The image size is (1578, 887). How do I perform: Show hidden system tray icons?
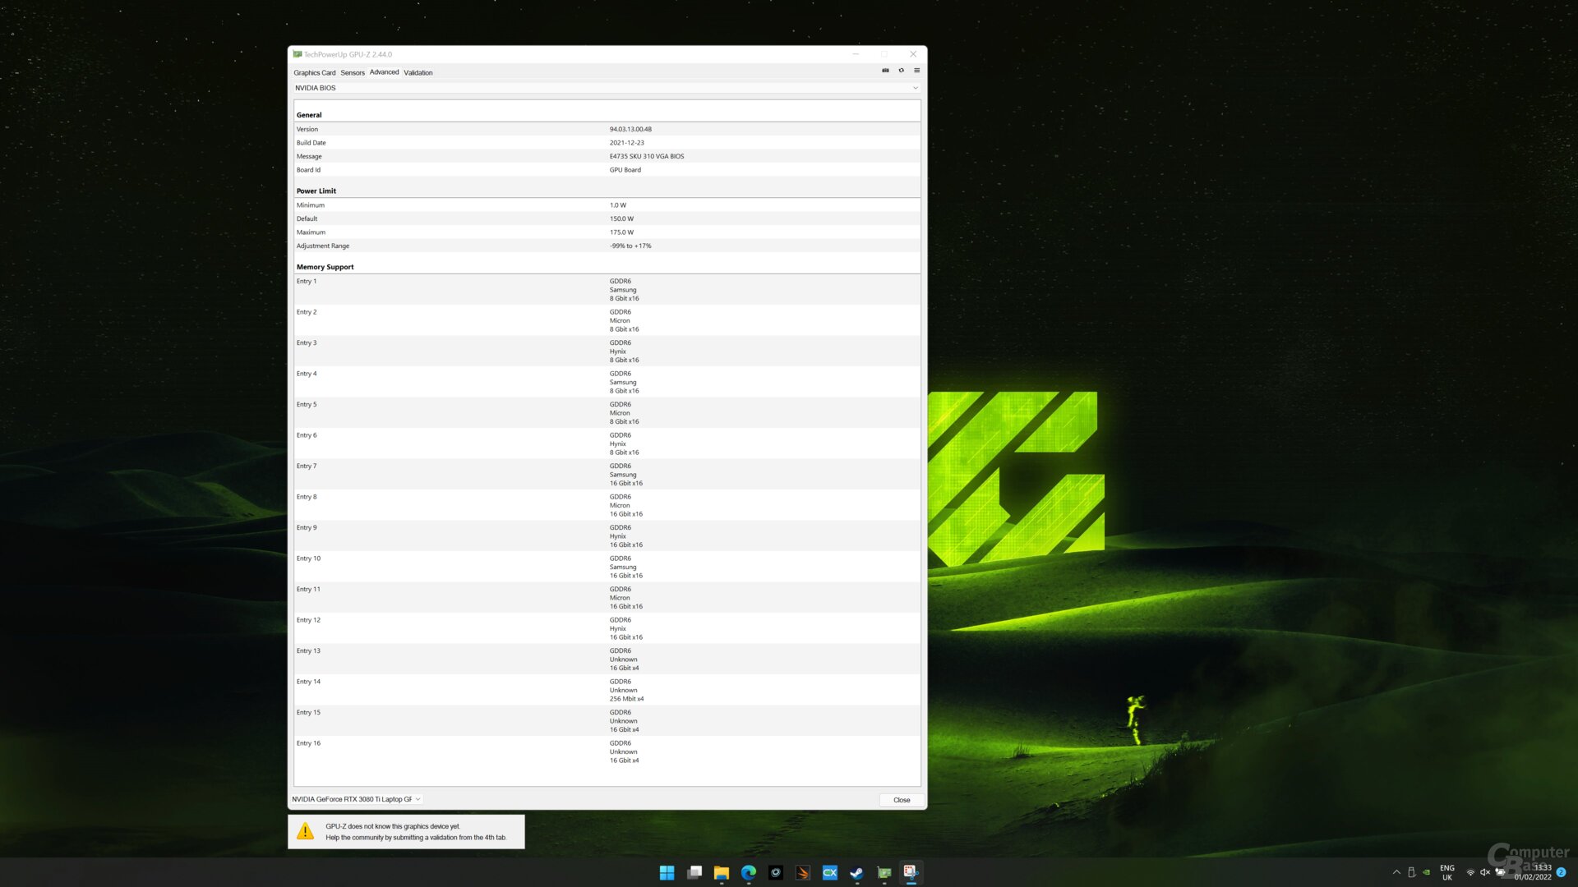(x=1396, y=872)
